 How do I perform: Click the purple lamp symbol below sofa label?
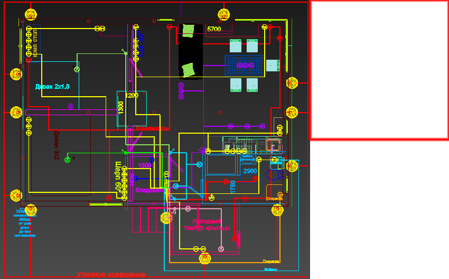pos(71,107)
